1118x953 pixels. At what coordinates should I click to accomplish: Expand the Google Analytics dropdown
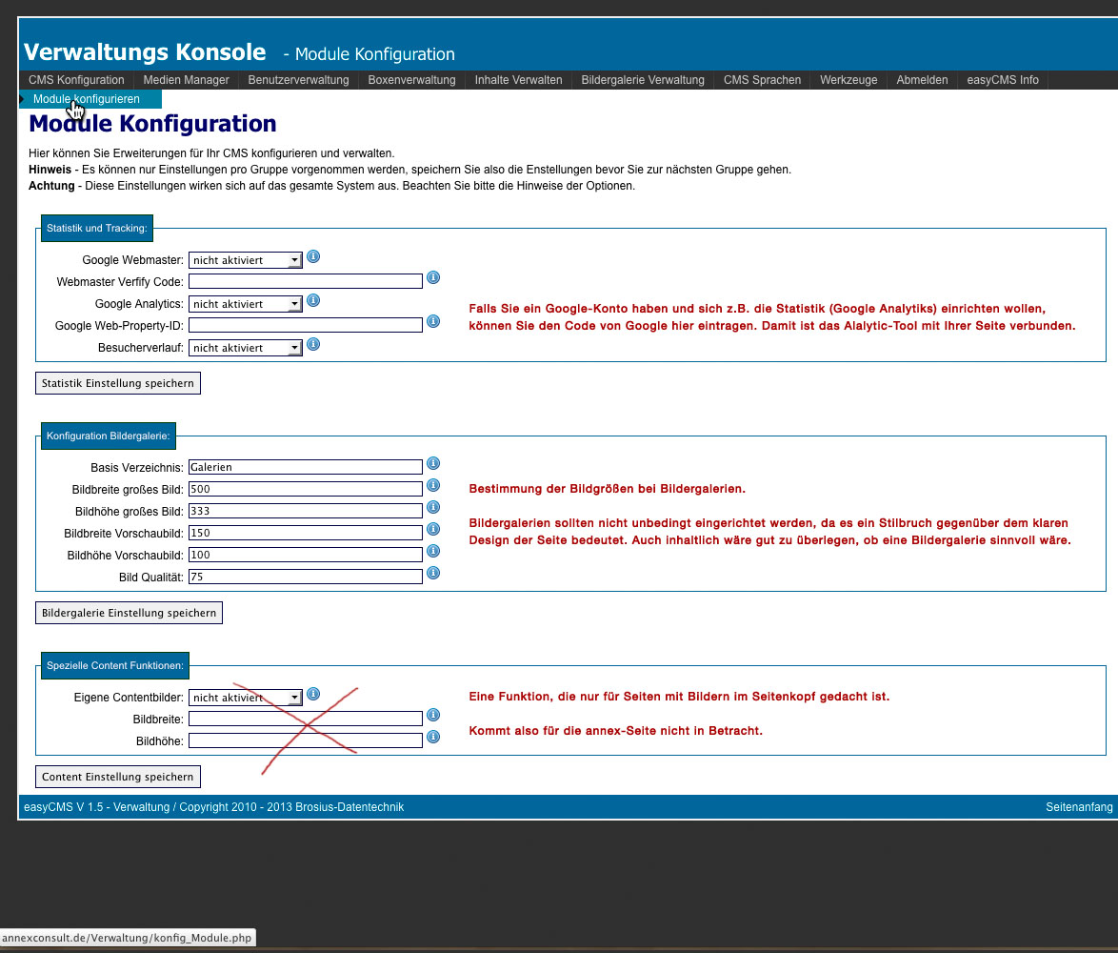tap(245, 304)
